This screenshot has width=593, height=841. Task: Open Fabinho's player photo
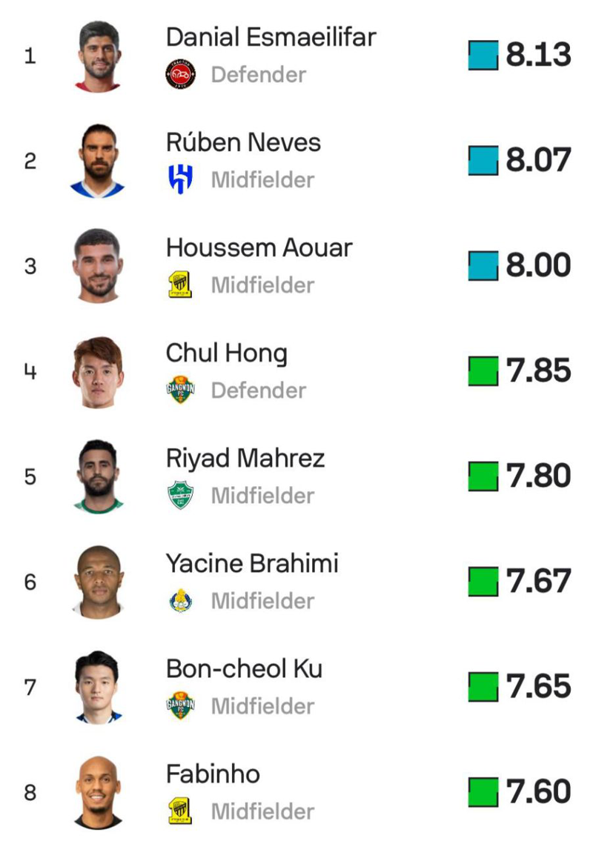(98, 793)
